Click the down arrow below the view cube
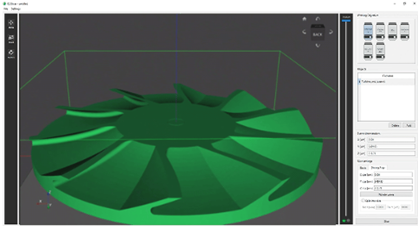 click(x=318, y=45)
